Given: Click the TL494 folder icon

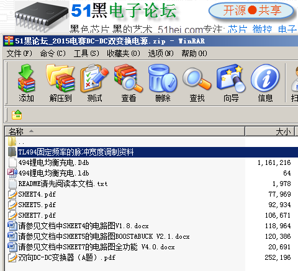Looking at the screenshot, I should click(12, 152).
